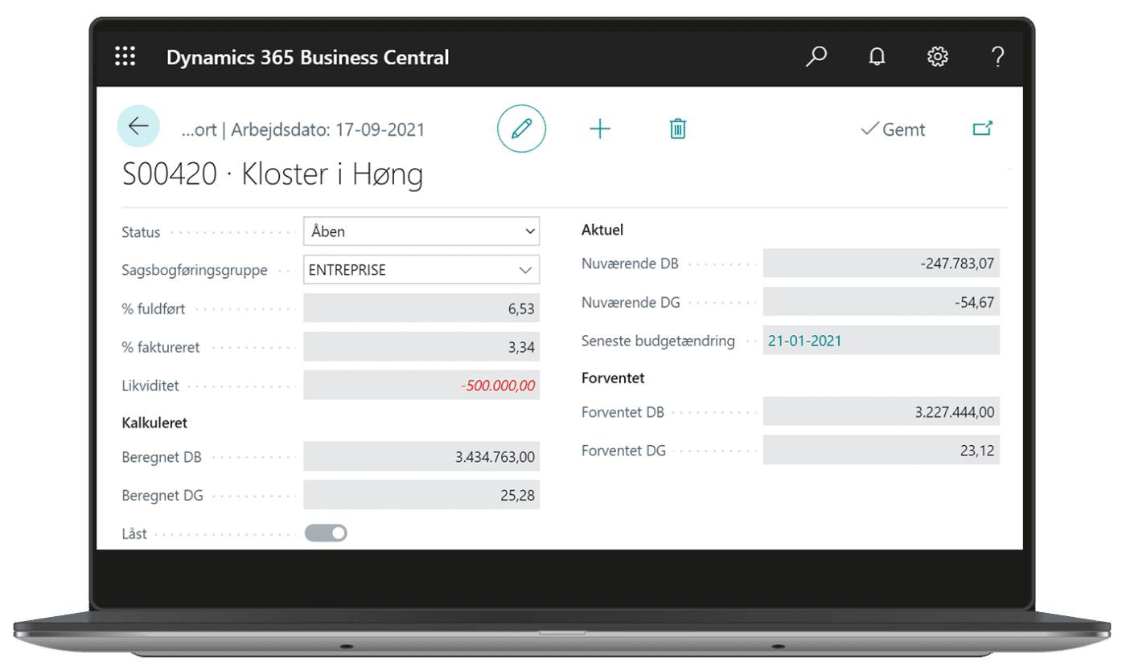The height and width of the screenshot is (670, 1126).
Task: Click Forventet DG value 23,12
Action: pyautogui.click(x=881, y=450)
